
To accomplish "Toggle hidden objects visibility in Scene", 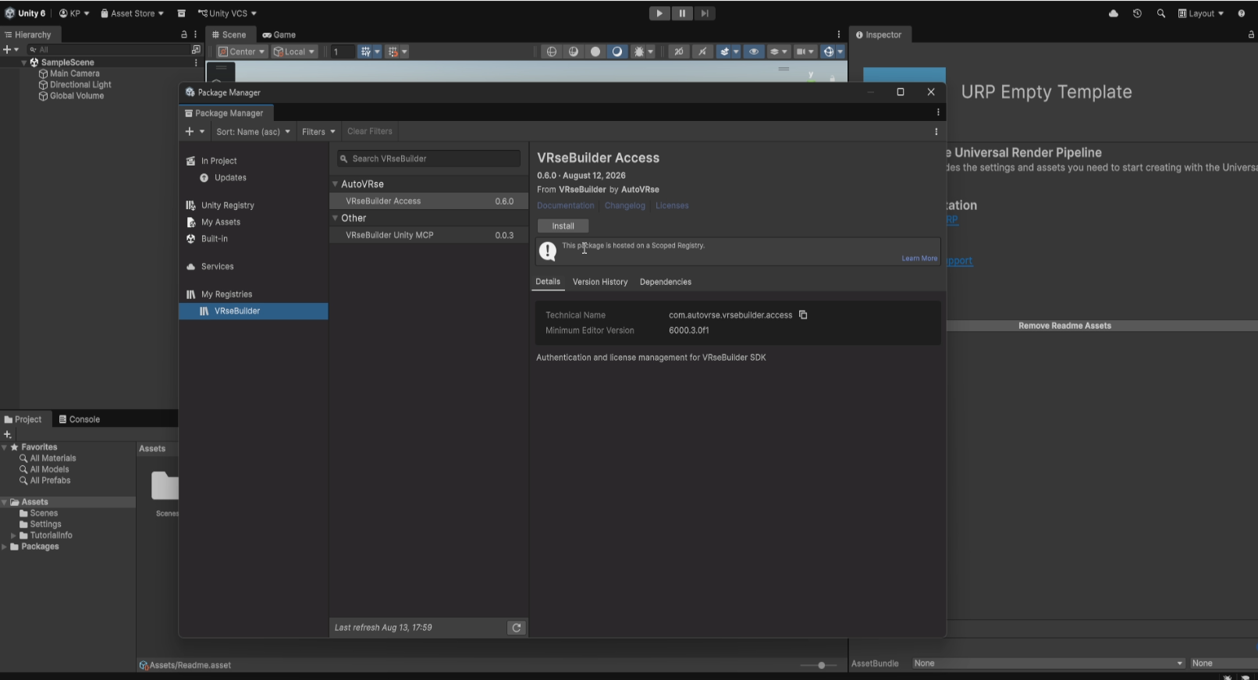I will (x=753, y=52).
